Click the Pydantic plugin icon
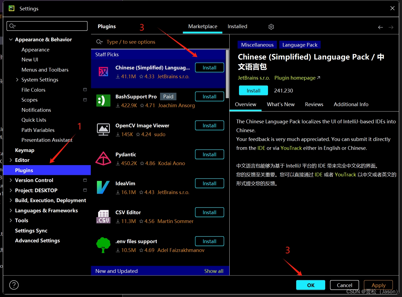This screenshot has width=402, height=297. click(x=103, y=158)
